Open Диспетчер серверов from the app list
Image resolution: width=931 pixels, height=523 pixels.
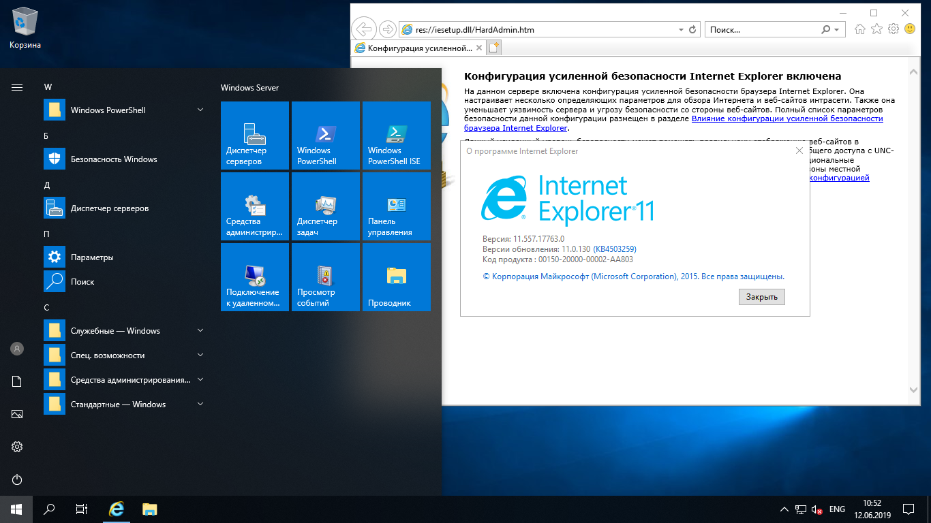[x=125, y=208]
